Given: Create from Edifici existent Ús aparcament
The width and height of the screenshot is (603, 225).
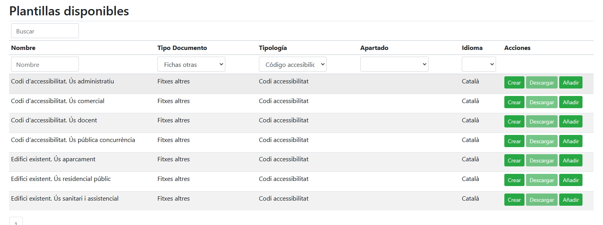Looking at the screenshot, I should [x=514, y=160].
